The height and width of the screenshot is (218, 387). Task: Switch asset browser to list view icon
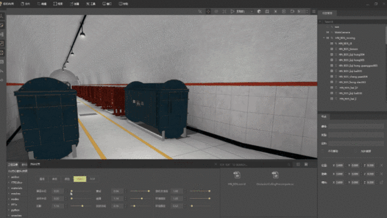pos(298,164)
